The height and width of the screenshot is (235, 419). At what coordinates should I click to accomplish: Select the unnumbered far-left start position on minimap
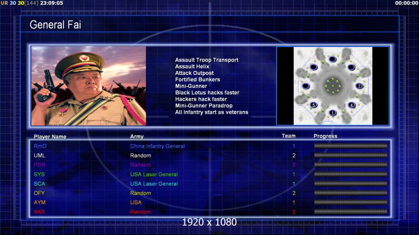306,86
